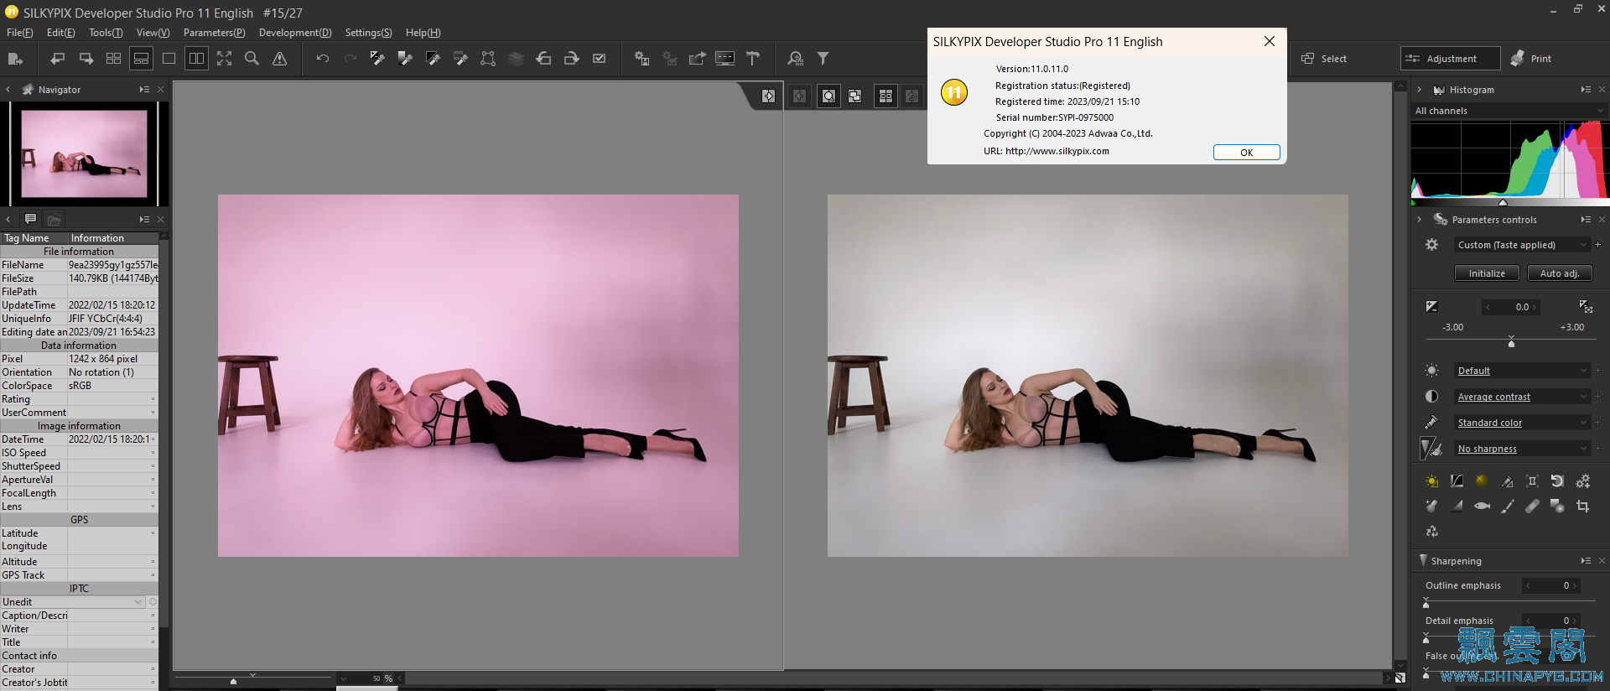This screenshot has height=691, width=1610.
Task: Click the bandage spotting tool icon
Action: (1532, 507)
